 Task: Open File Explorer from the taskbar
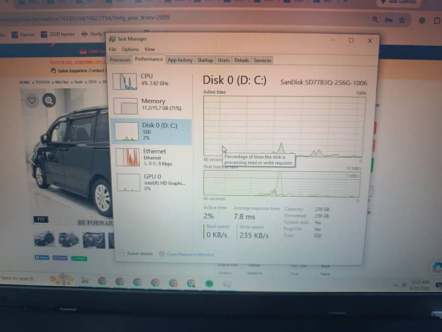85,280
